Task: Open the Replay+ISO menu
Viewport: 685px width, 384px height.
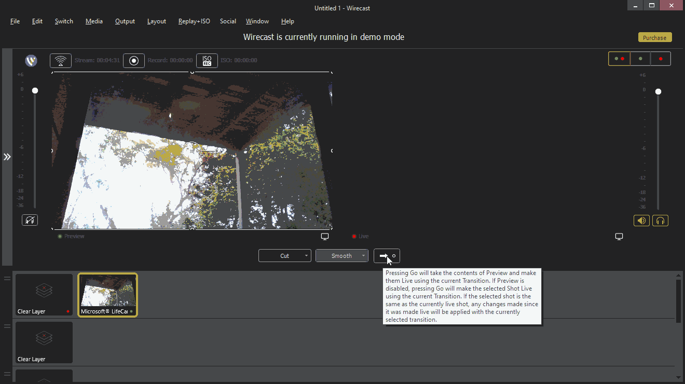Action: [x=194, y=21]
